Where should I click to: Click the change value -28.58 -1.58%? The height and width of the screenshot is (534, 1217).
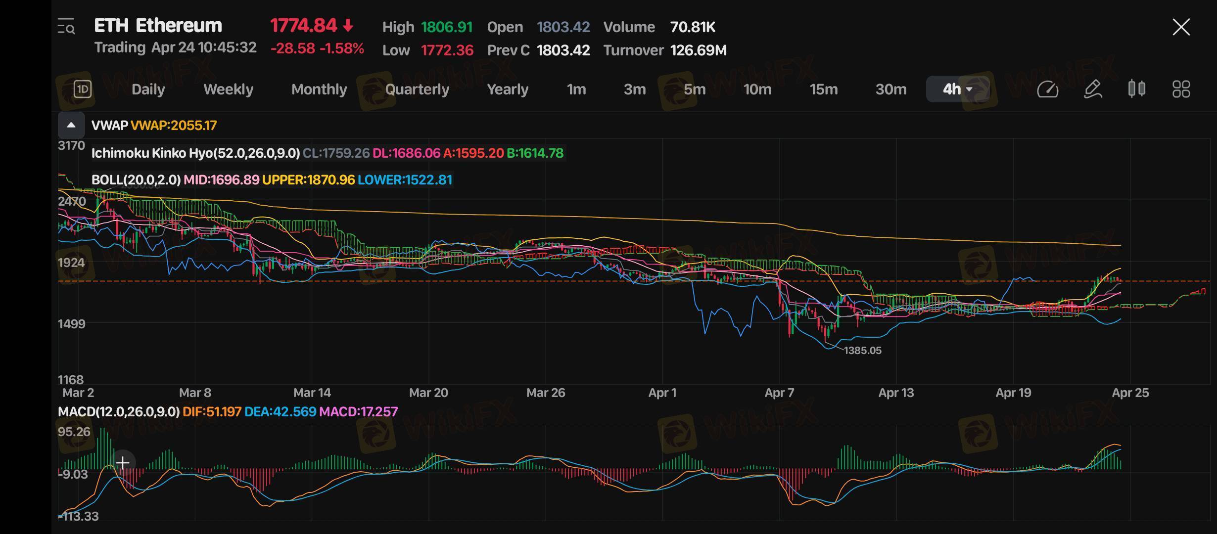pos(317,48)
